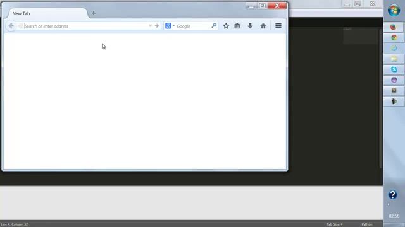Viewport: 405px width, 227px height.
Task: Click the Firefox back arrow button
Action: click(x=11, y=26)
